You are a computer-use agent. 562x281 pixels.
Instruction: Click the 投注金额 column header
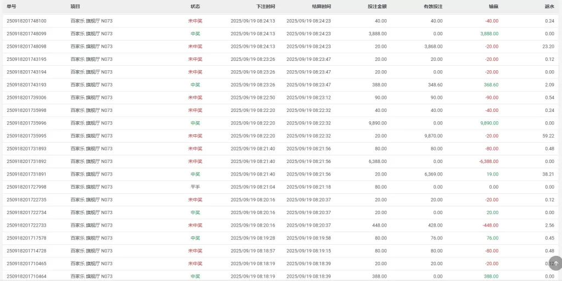377,7
